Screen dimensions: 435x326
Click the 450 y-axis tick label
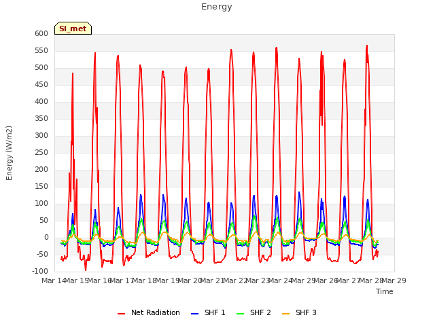(41, 84)
